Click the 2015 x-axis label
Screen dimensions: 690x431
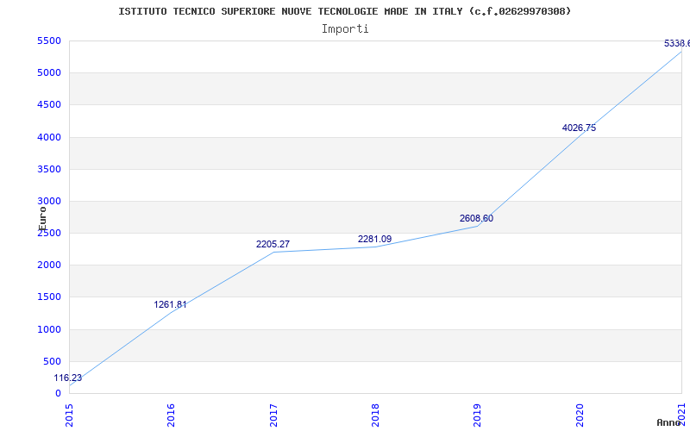tap(70, 415)
